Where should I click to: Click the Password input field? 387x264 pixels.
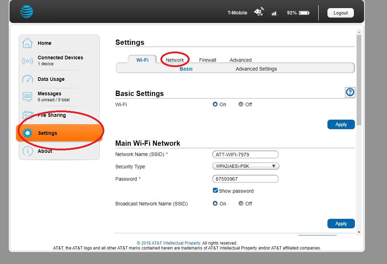click(245, 179)
